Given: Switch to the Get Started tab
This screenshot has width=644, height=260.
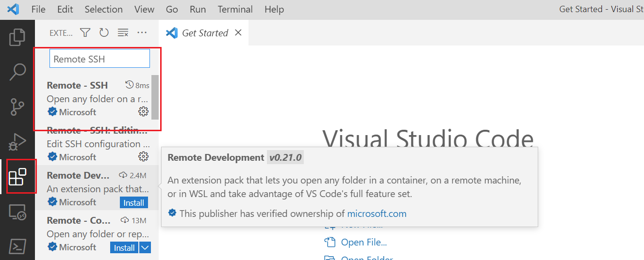Looking at the screenshot, I should click(x=204, y=33).
